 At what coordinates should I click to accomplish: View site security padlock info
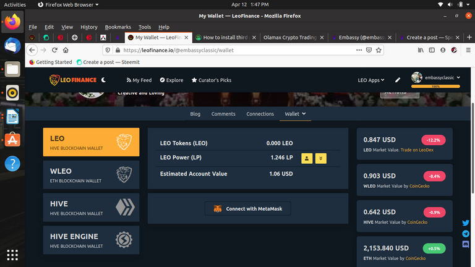click(x=118, y=50)
